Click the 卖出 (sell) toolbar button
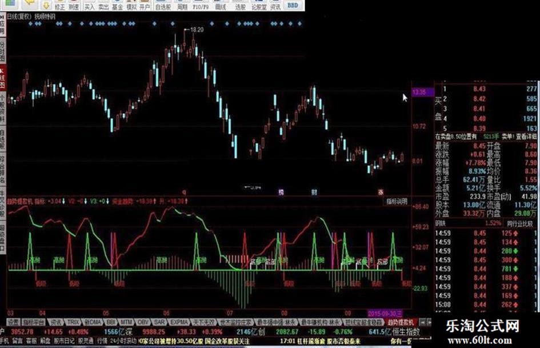This screenshot has height=348, width=540. (103, 5)
